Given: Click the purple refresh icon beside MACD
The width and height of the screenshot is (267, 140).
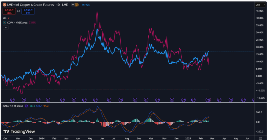Looking at the screenshot, I should tap(26, 106).
